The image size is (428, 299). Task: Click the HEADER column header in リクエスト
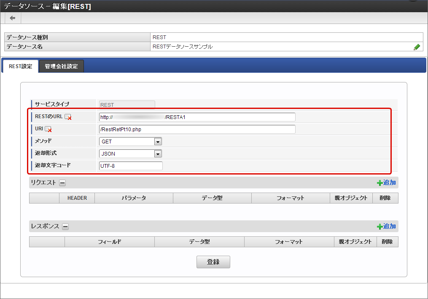click(x=77, y=198)
